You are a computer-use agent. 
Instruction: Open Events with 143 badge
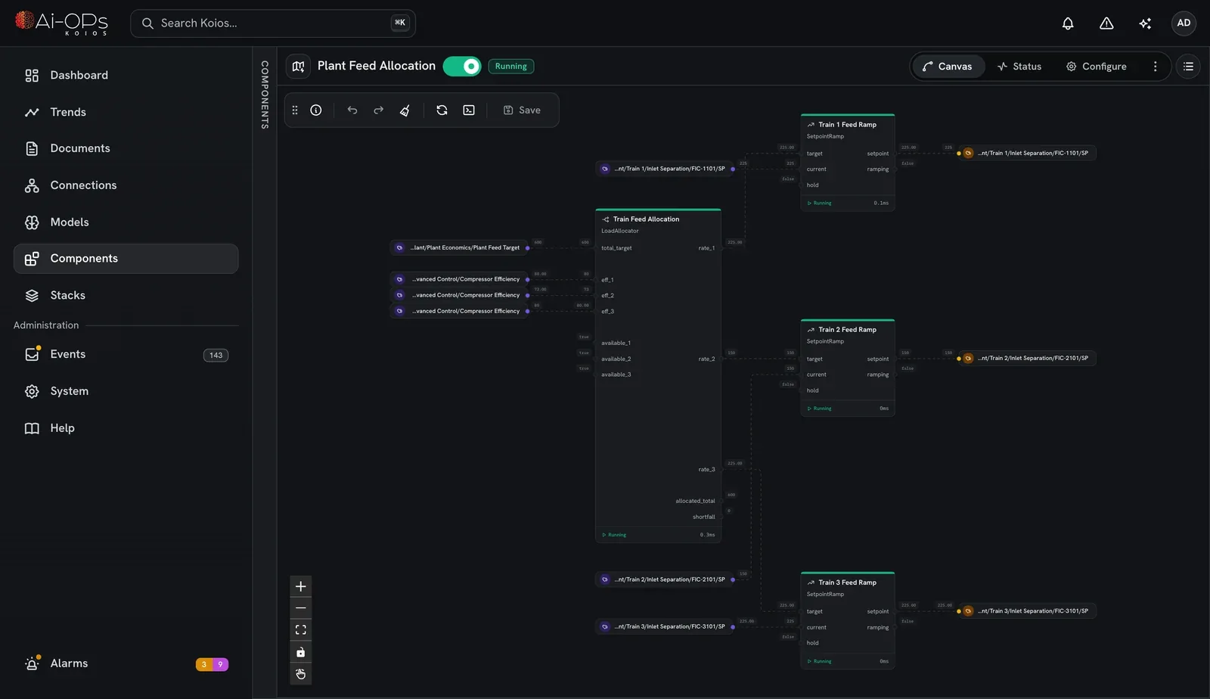coord(126,354)
